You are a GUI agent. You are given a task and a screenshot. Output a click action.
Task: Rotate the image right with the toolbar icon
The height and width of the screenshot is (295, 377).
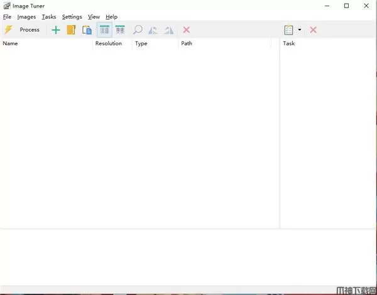(x=169, y=30)
